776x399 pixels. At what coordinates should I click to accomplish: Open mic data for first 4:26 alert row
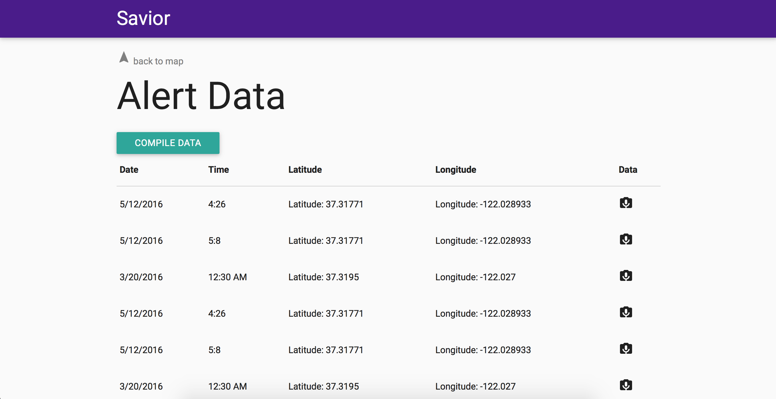[x=626, y=203]
